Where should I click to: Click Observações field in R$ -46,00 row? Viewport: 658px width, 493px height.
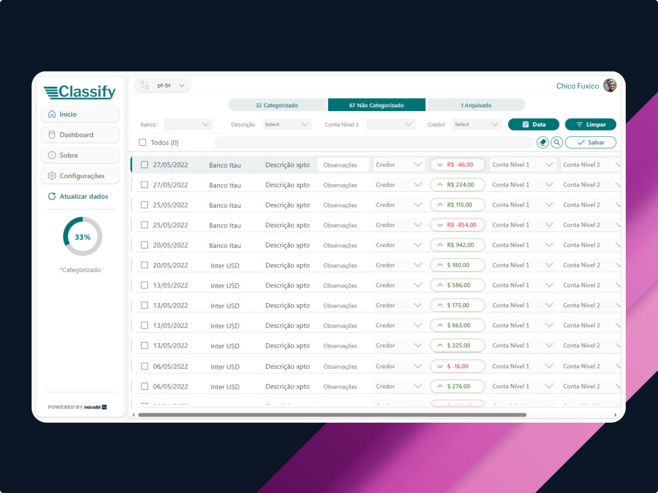pos(343,165)
